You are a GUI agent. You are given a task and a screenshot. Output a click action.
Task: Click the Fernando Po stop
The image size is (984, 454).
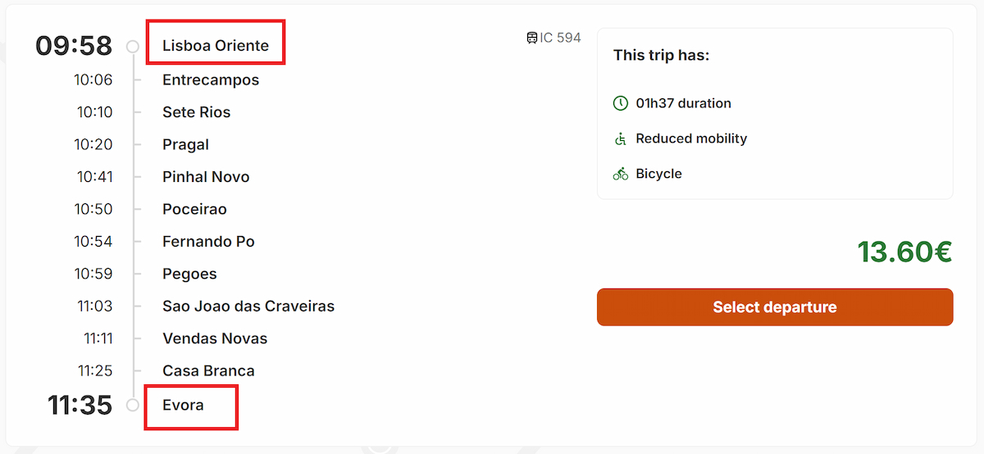tap(208, 242)
